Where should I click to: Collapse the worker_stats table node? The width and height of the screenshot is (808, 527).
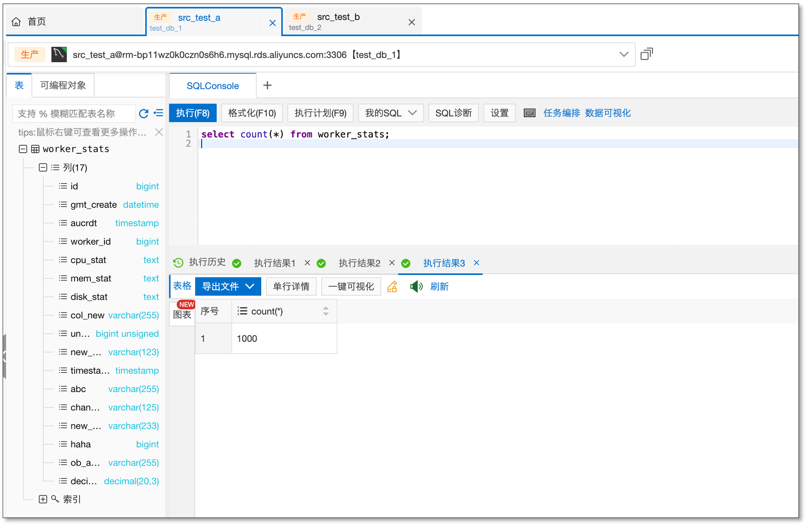pyautogui.click(x=23, y=149)
